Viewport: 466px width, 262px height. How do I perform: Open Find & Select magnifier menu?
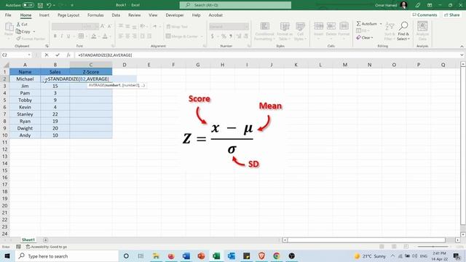(403, 31)
